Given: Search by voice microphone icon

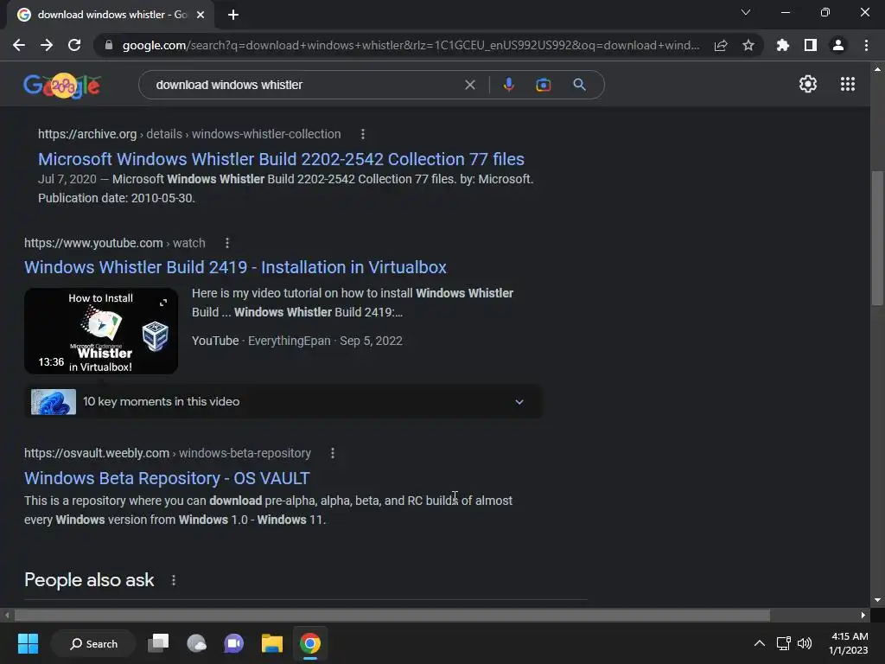Looking at the screenshot, I should click(508, 85).
